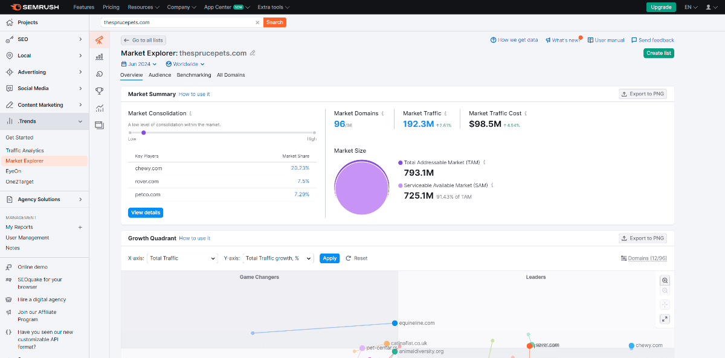725x358 pixels.
Task: Zoom in on the Growth Quadrant chart
Action: tap(665, 280)
